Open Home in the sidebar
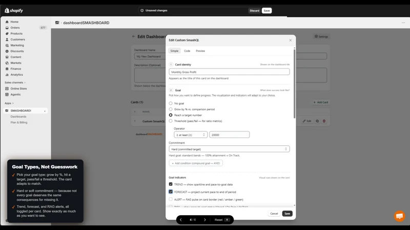410x230 pixels. click(x=14, y=22)
